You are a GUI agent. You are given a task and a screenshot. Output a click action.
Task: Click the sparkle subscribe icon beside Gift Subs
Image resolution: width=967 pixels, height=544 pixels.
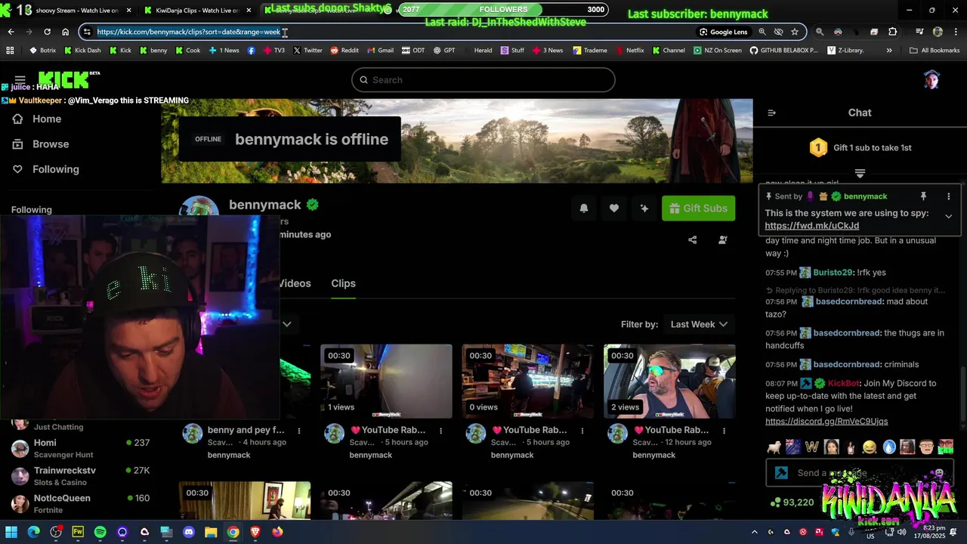pyautogui.click(x=644, y=209)
